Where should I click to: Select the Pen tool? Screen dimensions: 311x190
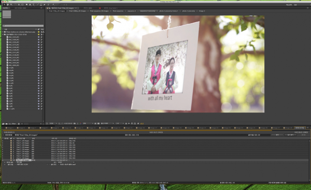30,5
